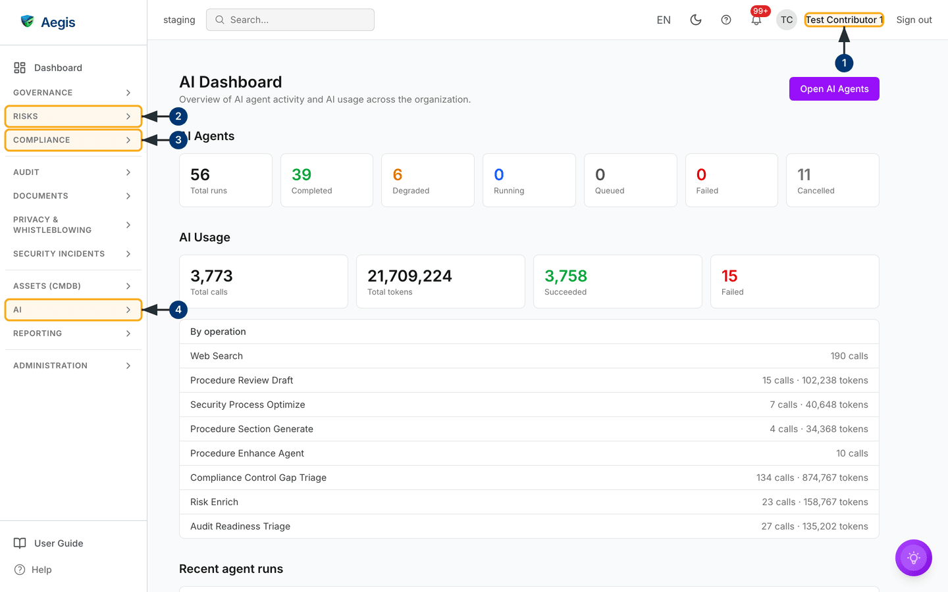Expand the Risks section chevron
948x592 pixels.
(128, 116)
